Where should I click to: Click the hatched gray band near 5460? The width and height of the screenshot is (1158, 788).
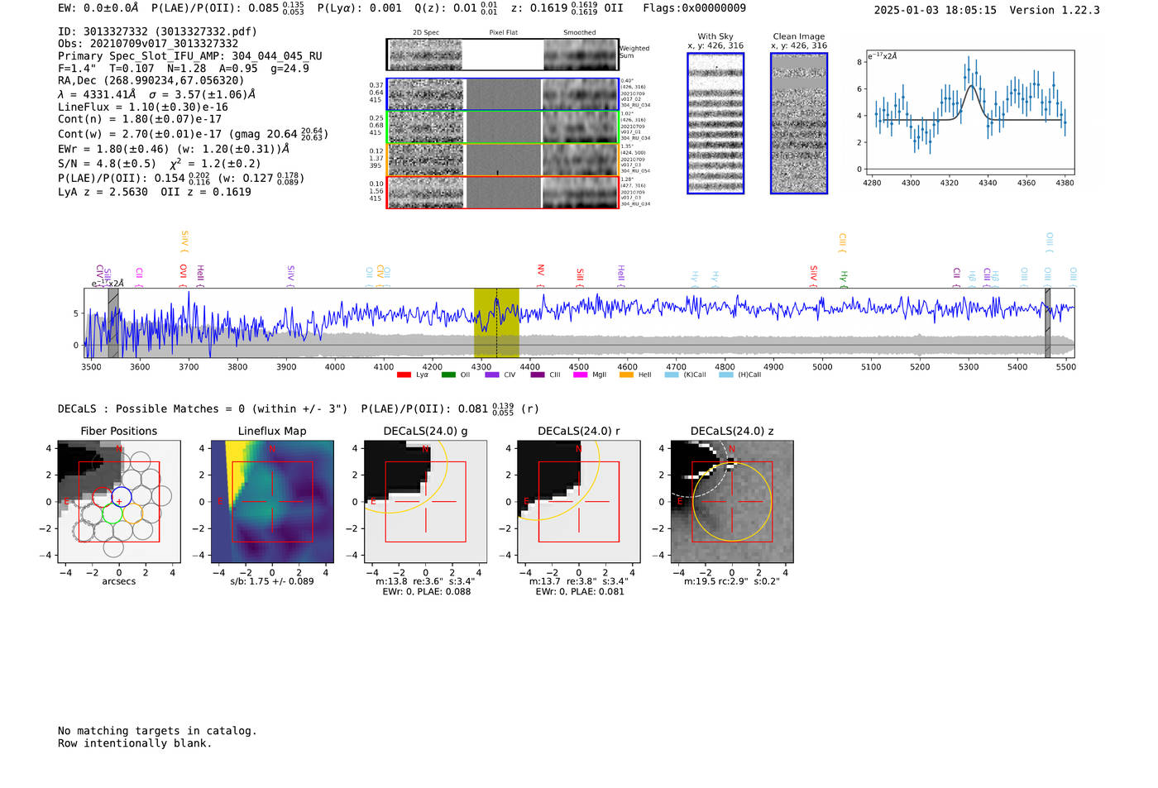[1047, 322]
